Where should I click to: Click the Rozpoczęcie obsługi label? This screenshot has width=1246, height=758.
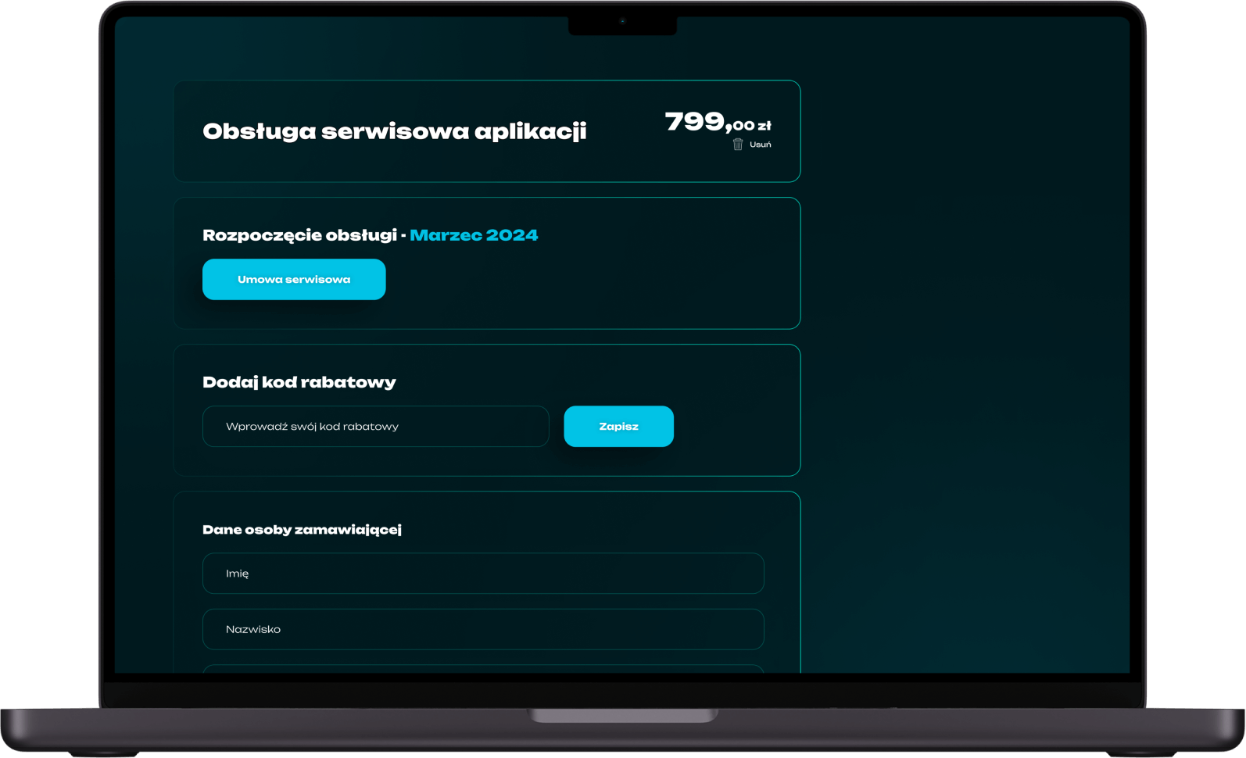pyautogui.click(x=300, y=235)
